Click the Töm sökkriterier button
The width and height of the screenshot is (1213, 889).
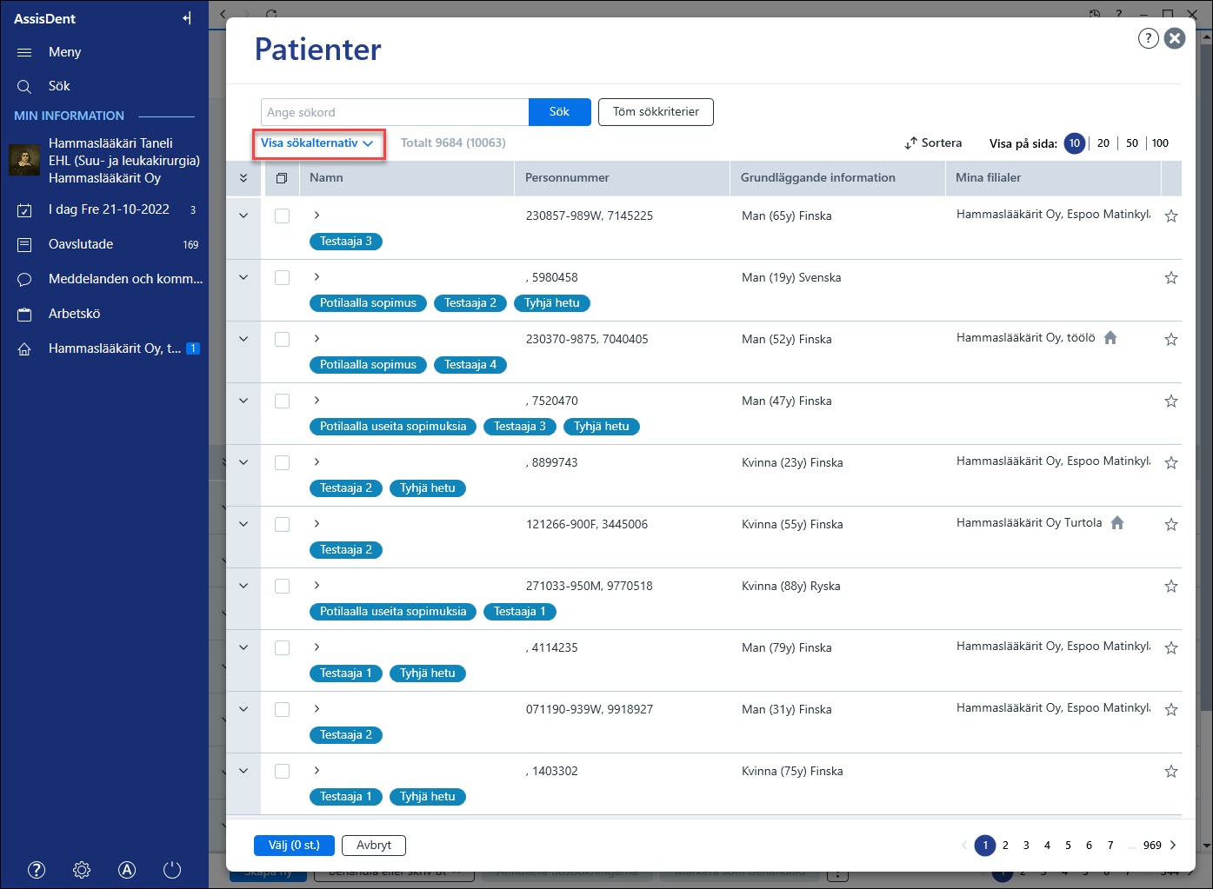(x=656, y=112)
